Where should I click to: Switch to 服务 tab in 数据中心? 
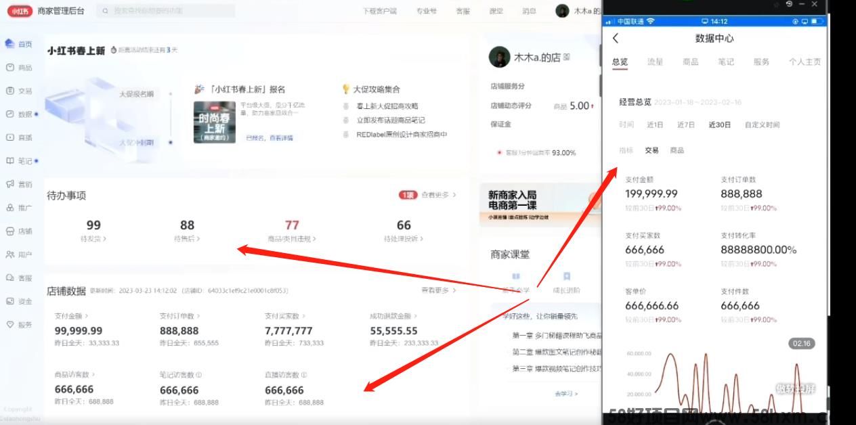[761, 62]
